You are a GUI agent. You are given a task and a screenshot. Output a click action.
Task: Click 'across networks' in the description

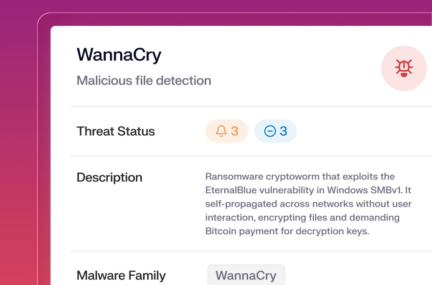click(x=315, y=204)
